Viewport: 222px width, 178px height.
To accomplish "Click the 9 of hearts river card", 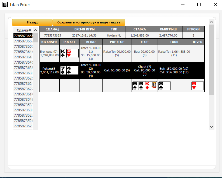I will 198,85.
